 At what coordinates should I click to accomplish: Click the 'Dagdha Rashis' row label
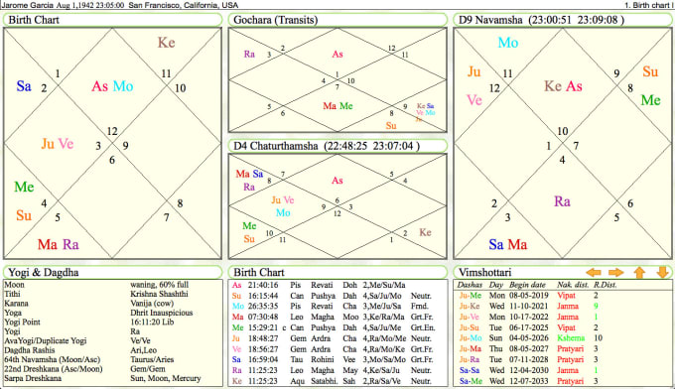point(29,350)
